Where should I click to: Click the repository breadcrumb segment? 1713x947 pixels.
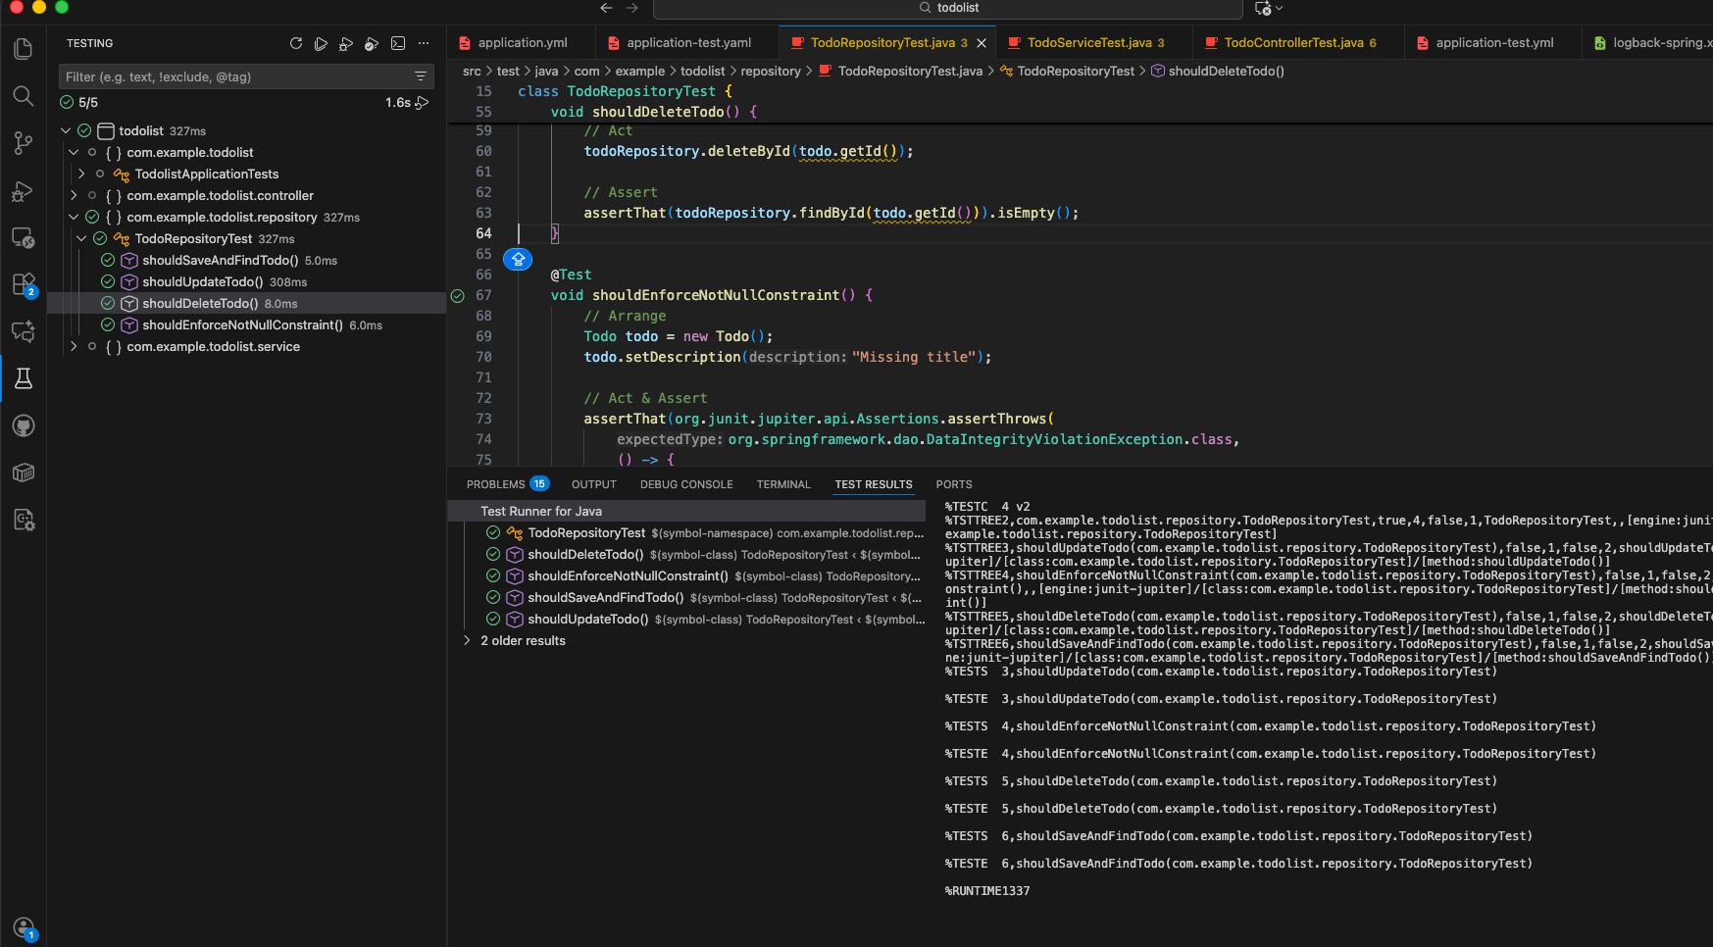pos(770,72)
